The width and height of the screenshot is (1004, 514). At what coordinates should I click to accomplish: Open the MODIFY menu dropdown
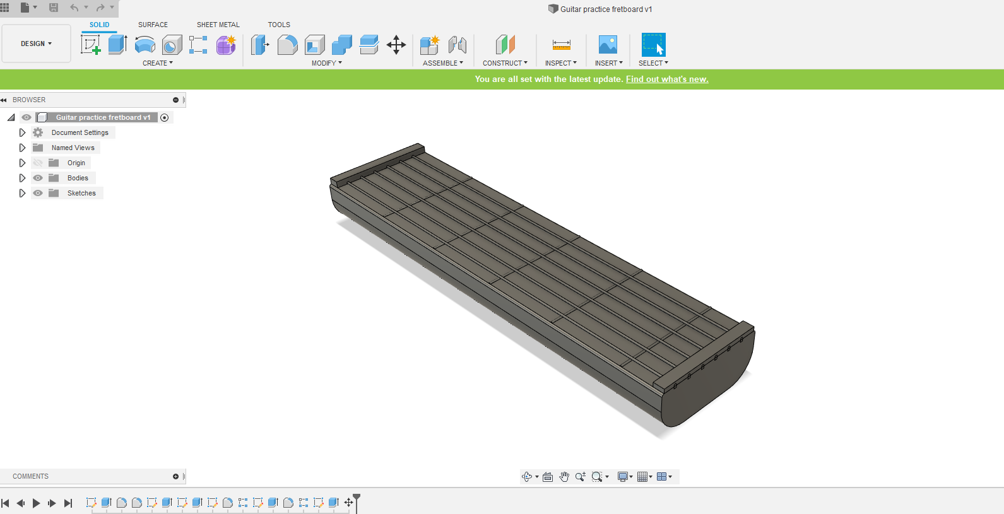pos(326,63)
